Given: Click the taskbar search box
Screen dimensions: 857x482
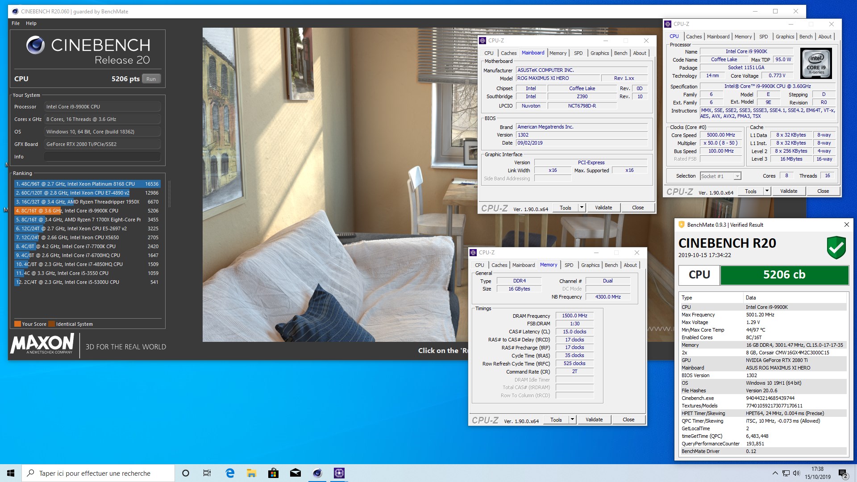Looking at the screenshot, I should [x=98, y=473].
